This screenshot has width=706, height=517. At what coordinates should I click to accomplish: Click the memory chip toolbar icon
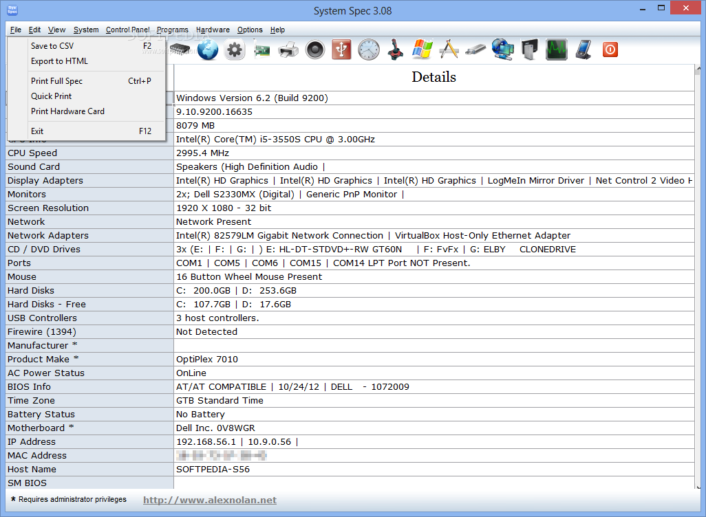(179, 49)
